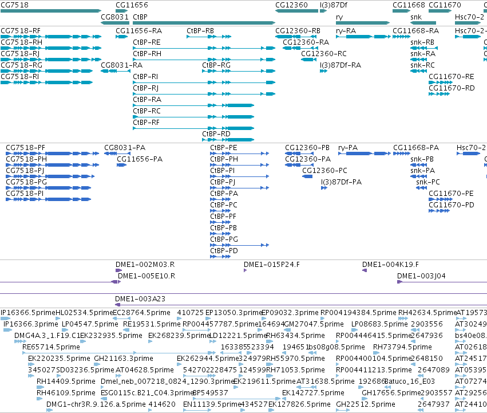Select transcript CG11656-RA

pyautogui.click(x=122, y=37)
